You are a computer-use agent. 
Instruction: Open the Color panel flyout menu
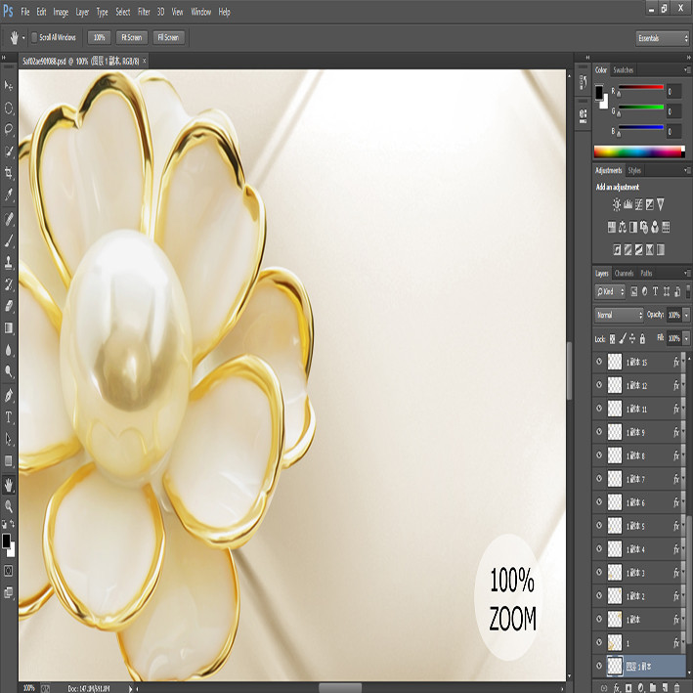[x=687, y=69]
